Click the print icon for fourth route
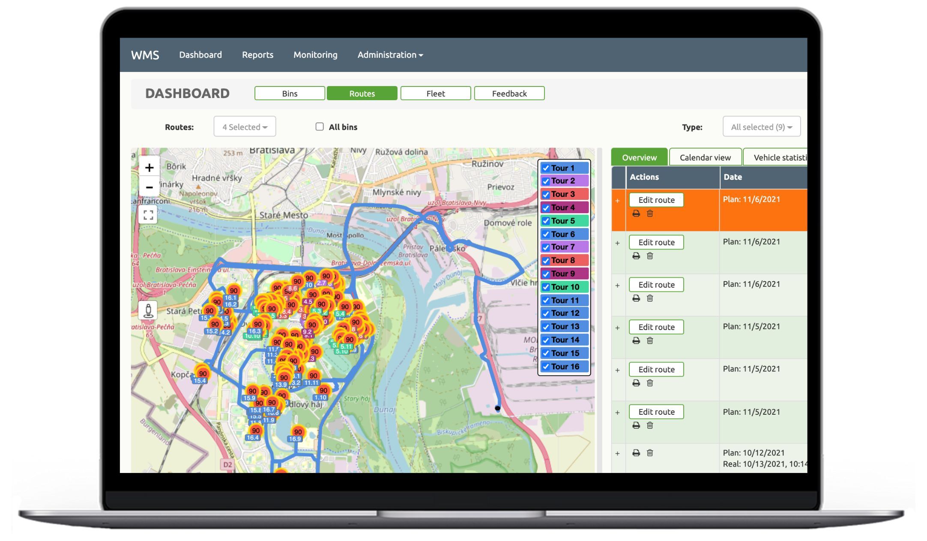 click(636, 341)
